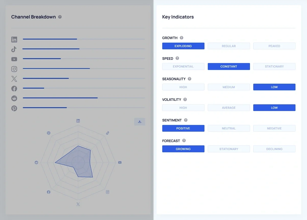307x220 pixels.
Task: Select the YouTube channel icon
Action: 14,59
